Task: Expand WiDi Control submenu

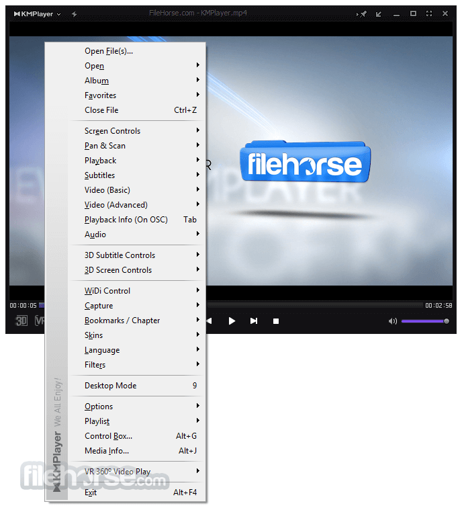Action: pos(137,291)
